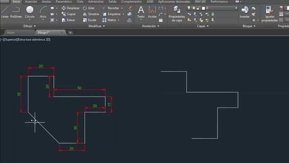Screen dimensions: 289x163
Task: Expand the Modificar panel
Action: coord(97,26)
